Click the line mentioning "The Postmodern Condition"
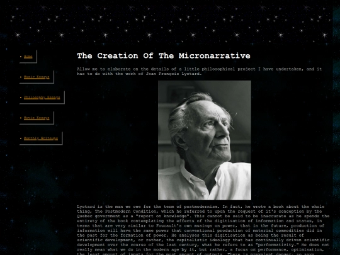Screen dimensions: 340x255 (x=199, y=211)
